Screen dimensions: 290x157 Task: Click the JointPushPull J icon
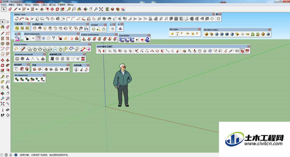(89, 39)
